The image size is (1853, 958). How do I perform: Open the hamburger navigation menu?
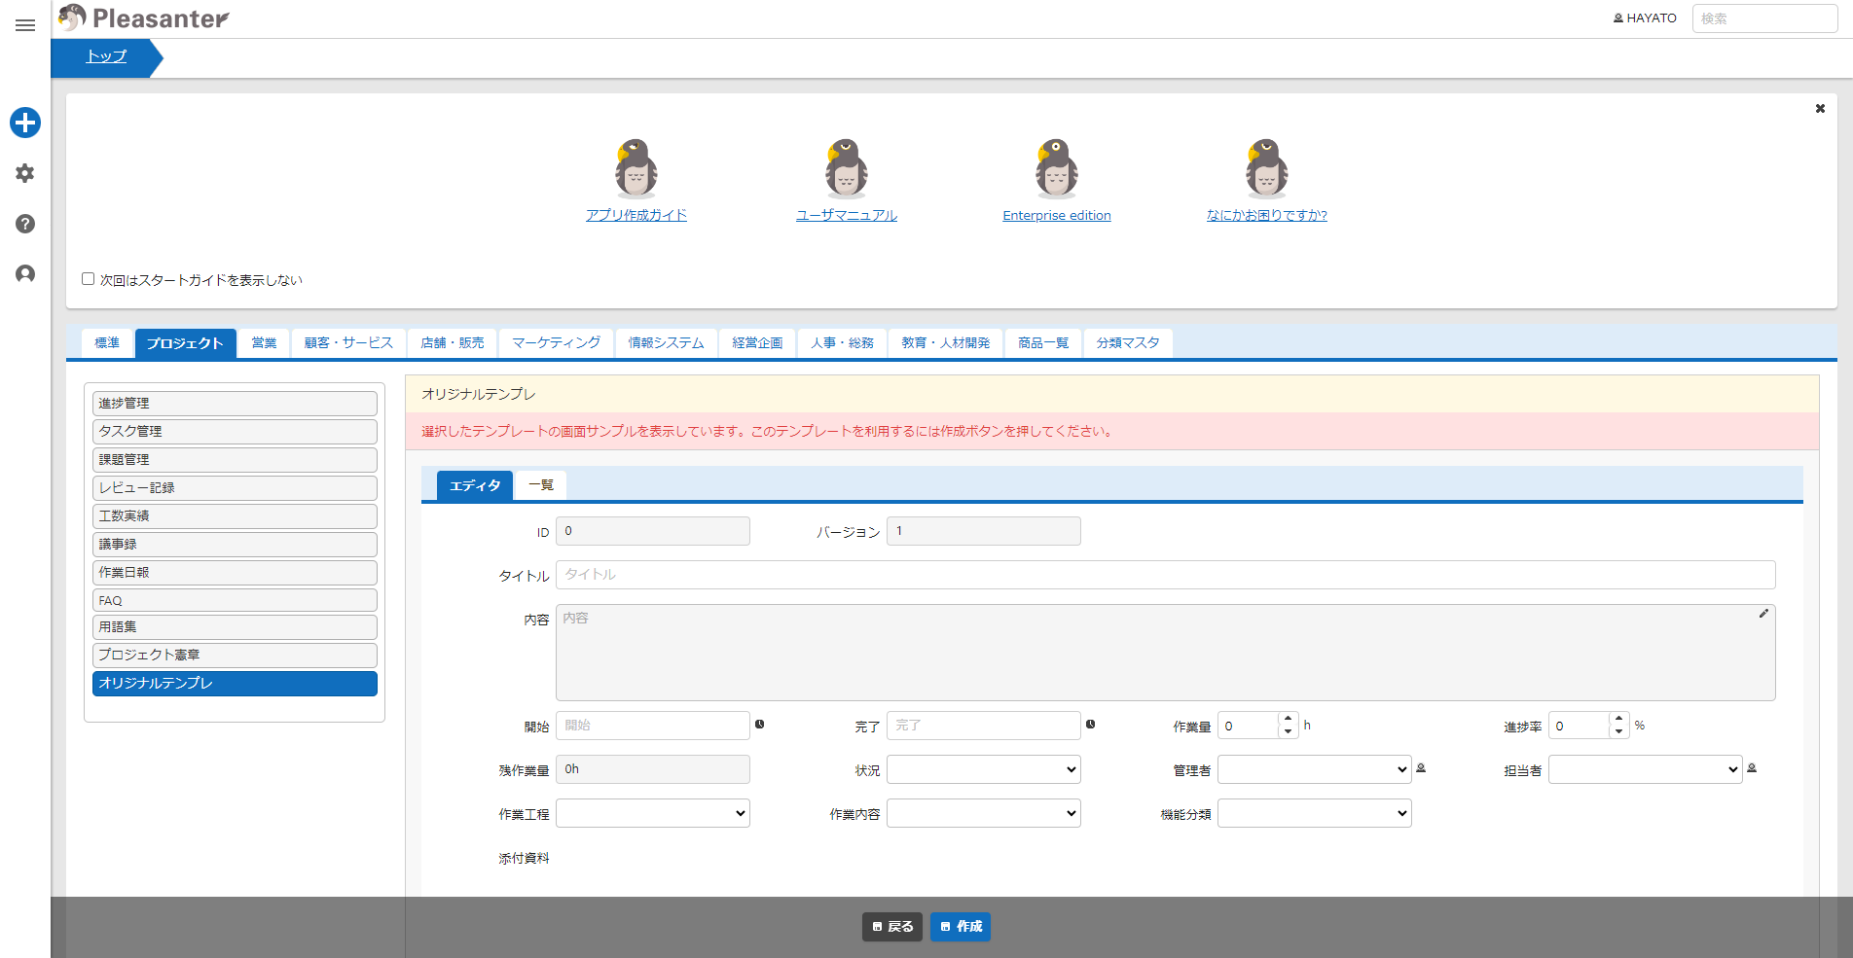click(25, 24)
